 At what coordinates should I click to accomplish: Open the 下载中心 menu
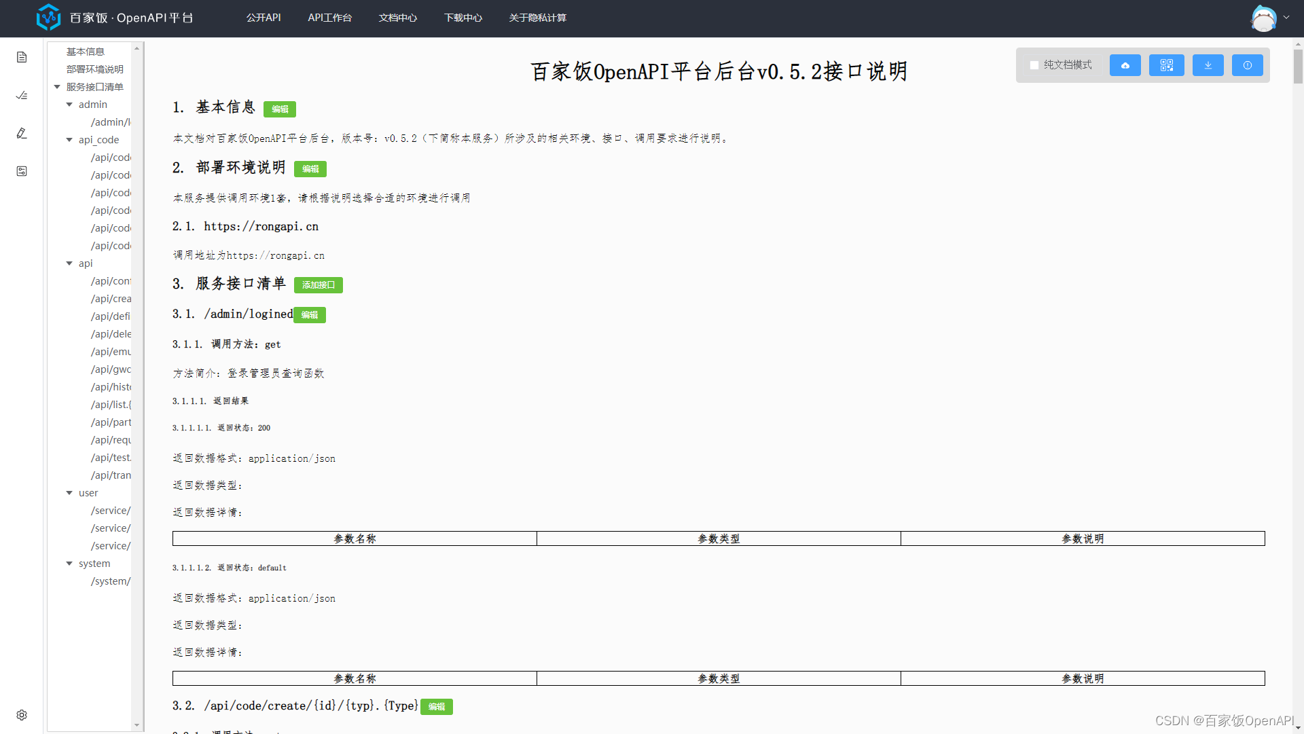click(463, 18)
